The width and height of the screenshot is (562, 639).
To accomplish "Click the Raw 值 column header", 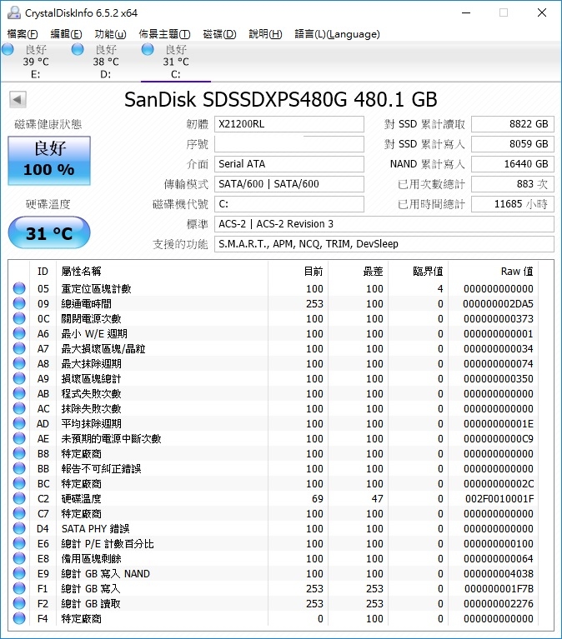I will pos(493,271).
